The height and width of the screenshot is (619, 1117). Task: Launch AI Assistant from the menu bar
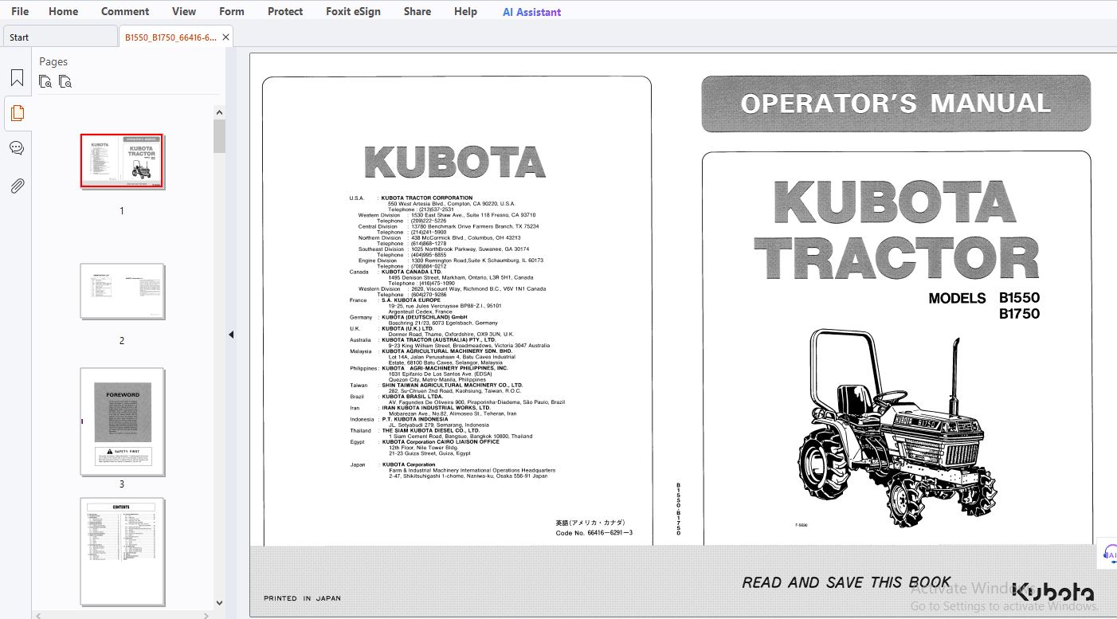531,12
